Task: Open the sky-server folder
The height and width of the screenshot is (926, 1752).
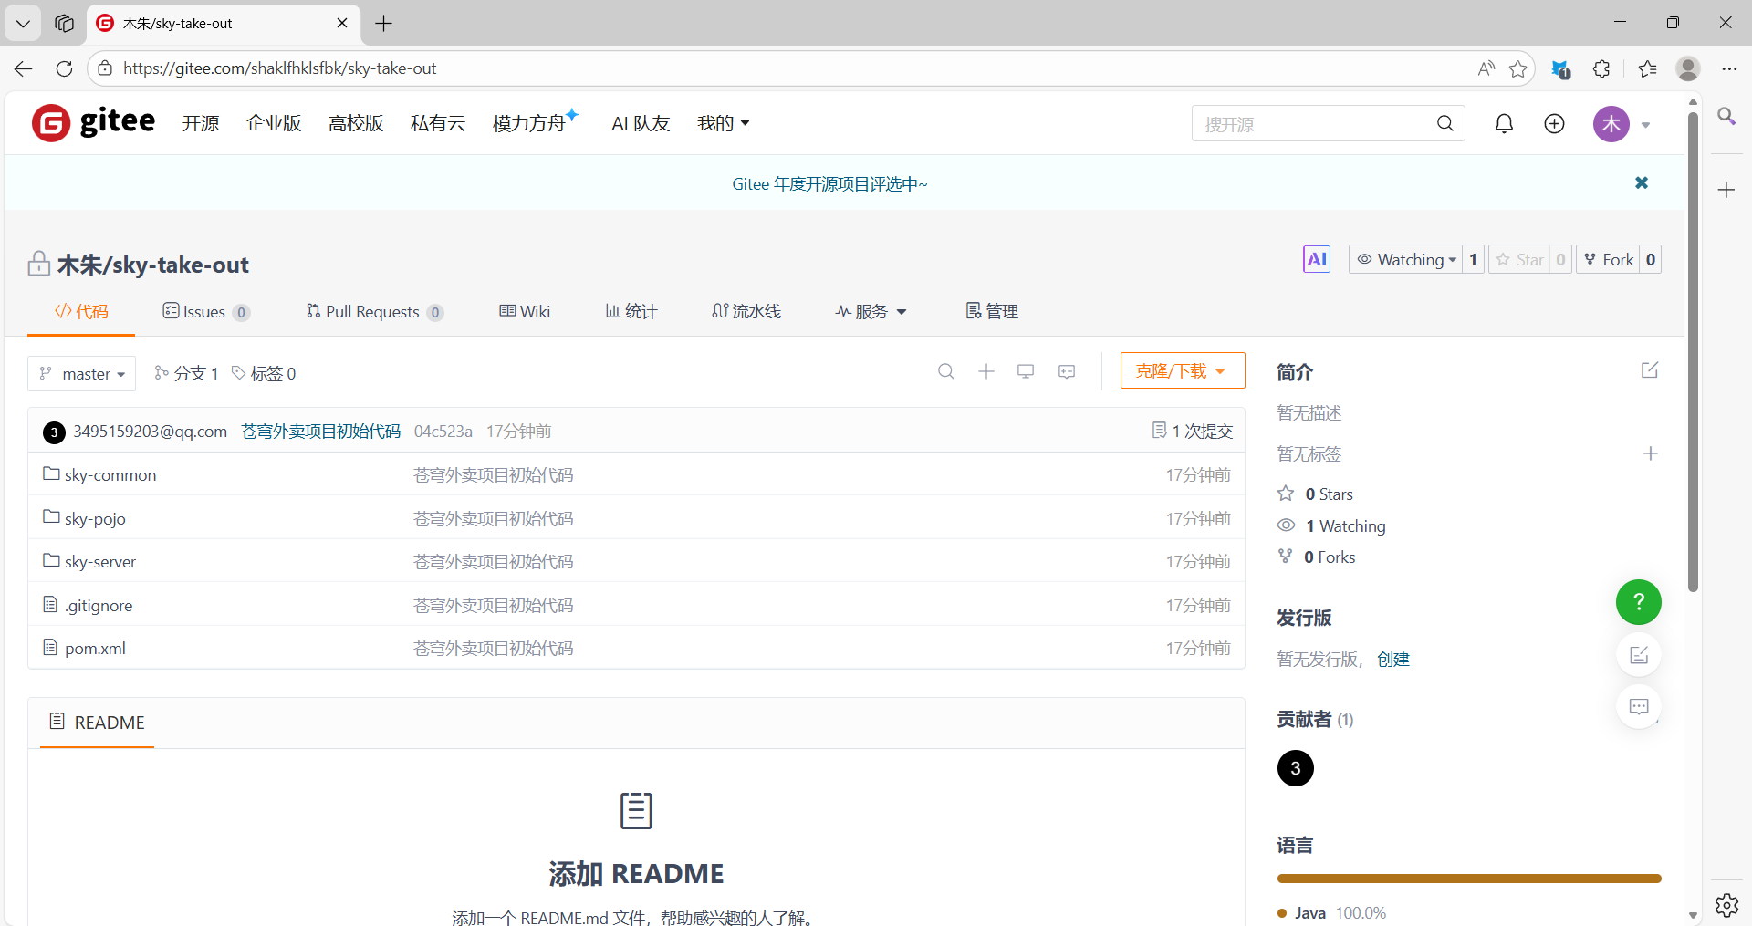Action: click(x=99, y=562)
